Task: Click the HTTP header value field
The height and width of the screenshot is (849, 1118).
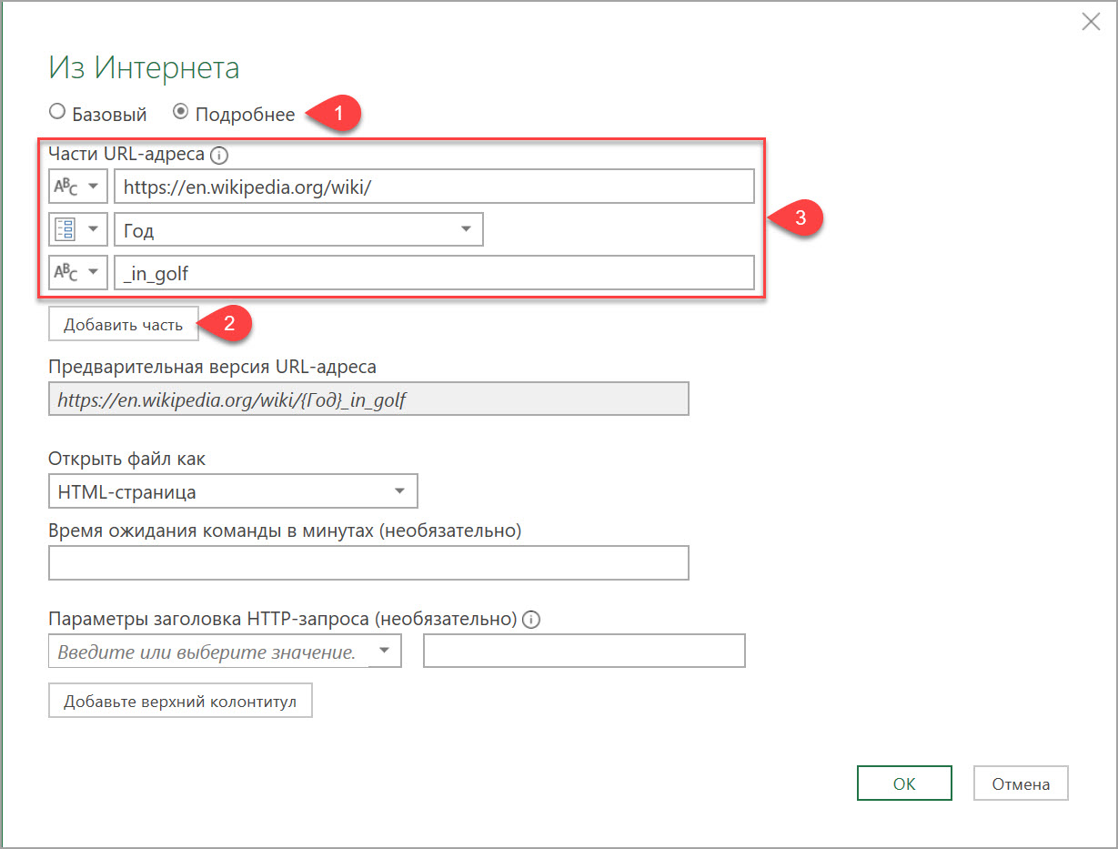Action: [584, 651]
